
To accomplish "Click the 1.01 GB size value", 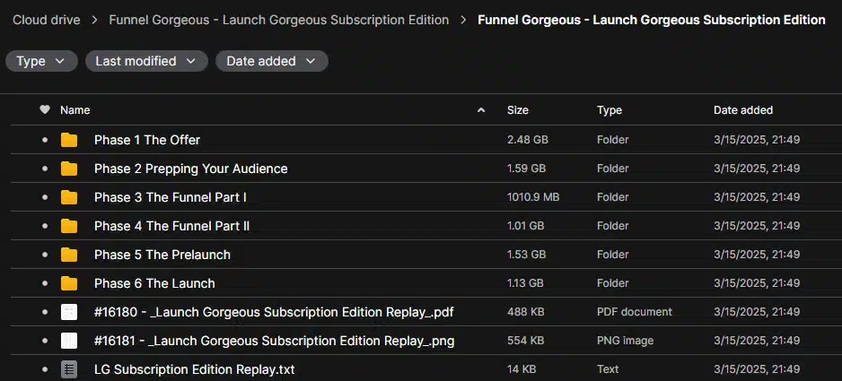I will pyautogui.click(x=526, y=226).
